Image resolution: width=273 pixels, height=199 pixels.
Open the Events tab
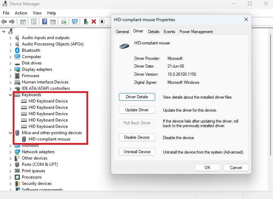click(169, 32)
